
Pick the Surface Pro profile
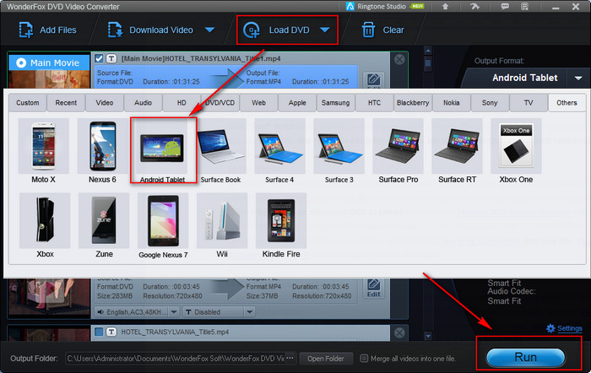click(x=398, y=151)
